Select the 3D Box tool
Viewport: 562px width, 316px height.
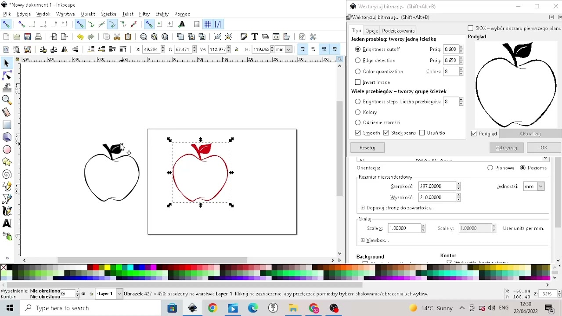(x=7, y=137)
